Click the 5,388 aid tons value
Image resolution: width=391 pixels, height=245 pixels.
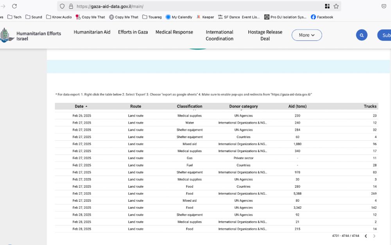coord(298,194)
